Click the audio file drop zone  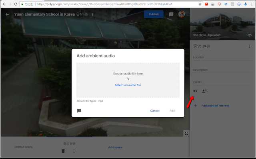[128, 80]
